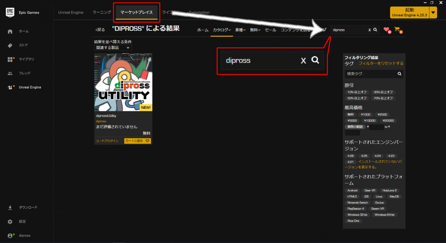The width and height of the screenshot is (446, 243).
Task: Toggle the ¥5000 max price filter
Action: click(x=352, y=121)
